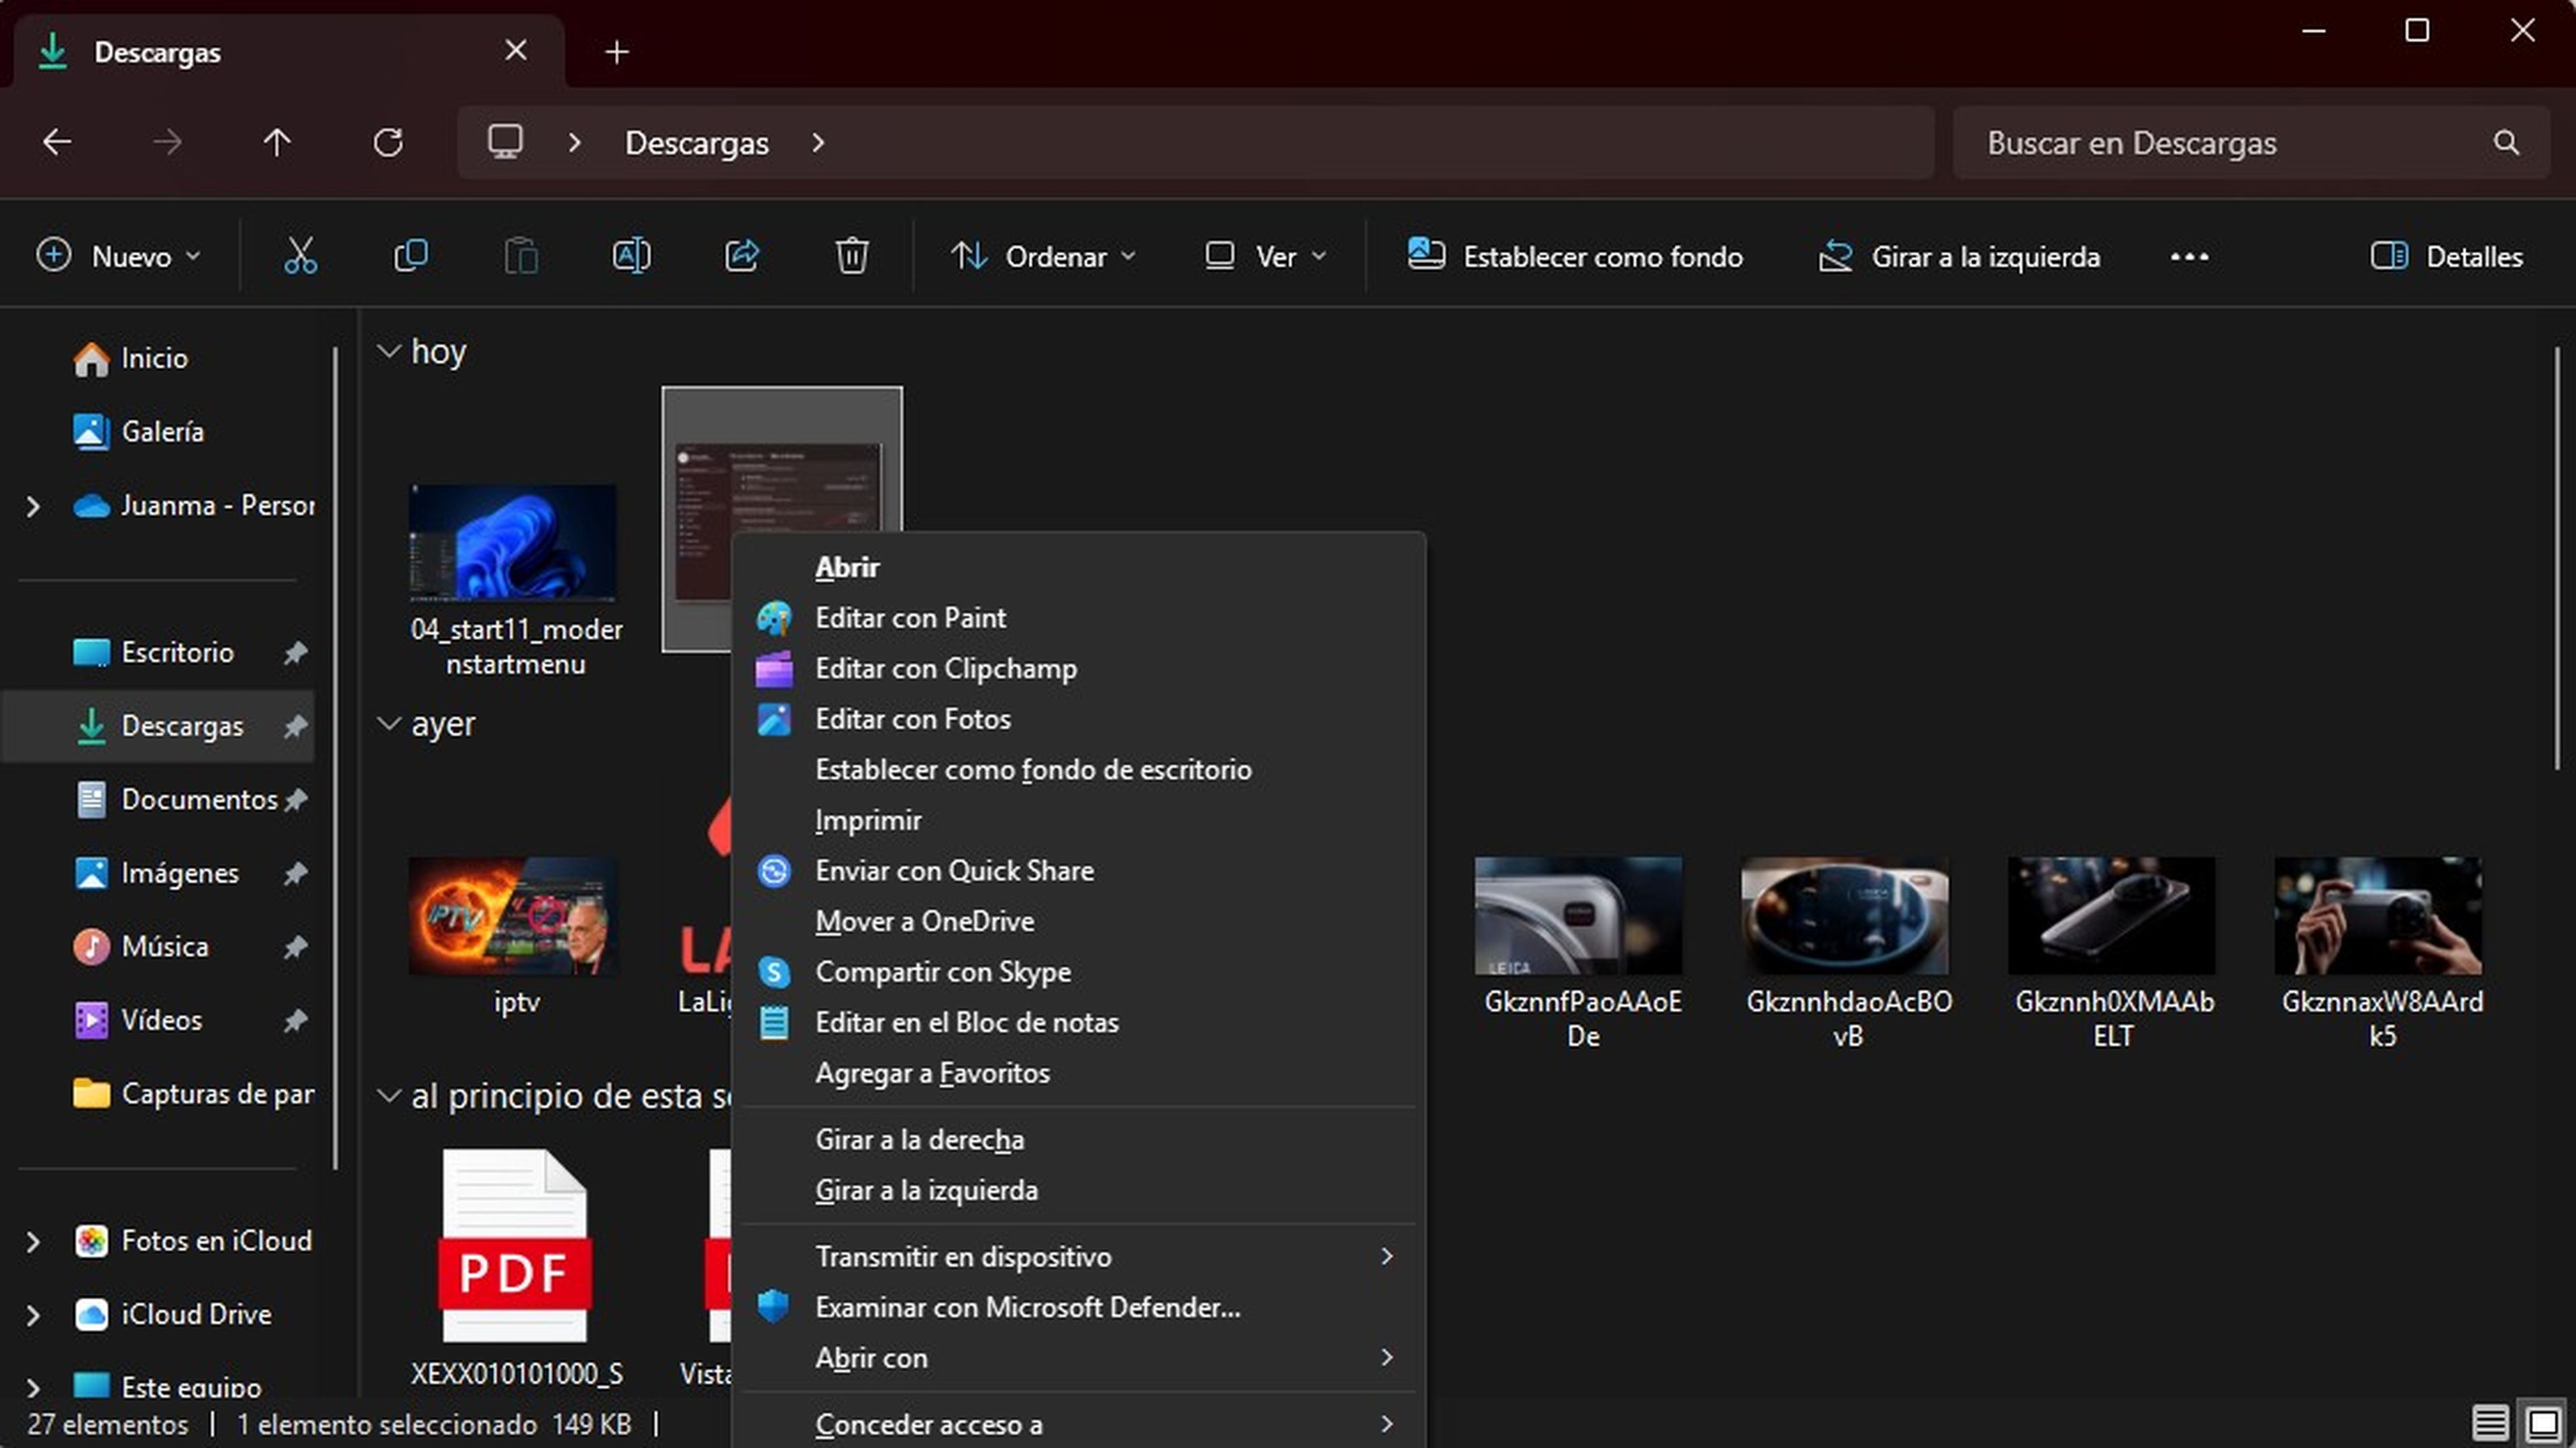
Task: Open Transmitir en dispositivo submenu
Action: pos(1078,1257)
